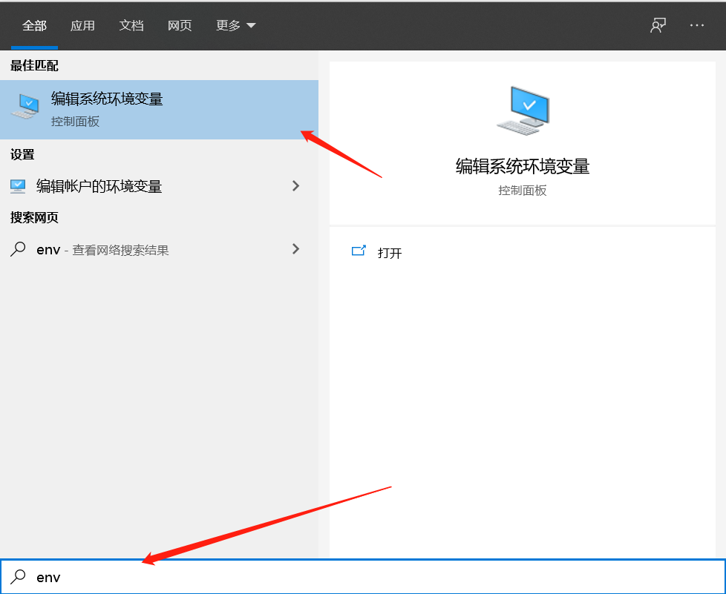Viewport: 726px width, 594px height.
Task: Expand chevron for env web search
Action: point(296,249)
